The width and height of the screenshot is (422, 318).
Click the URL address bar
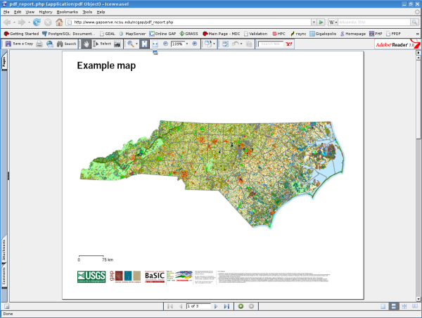[x=188, y=23]
